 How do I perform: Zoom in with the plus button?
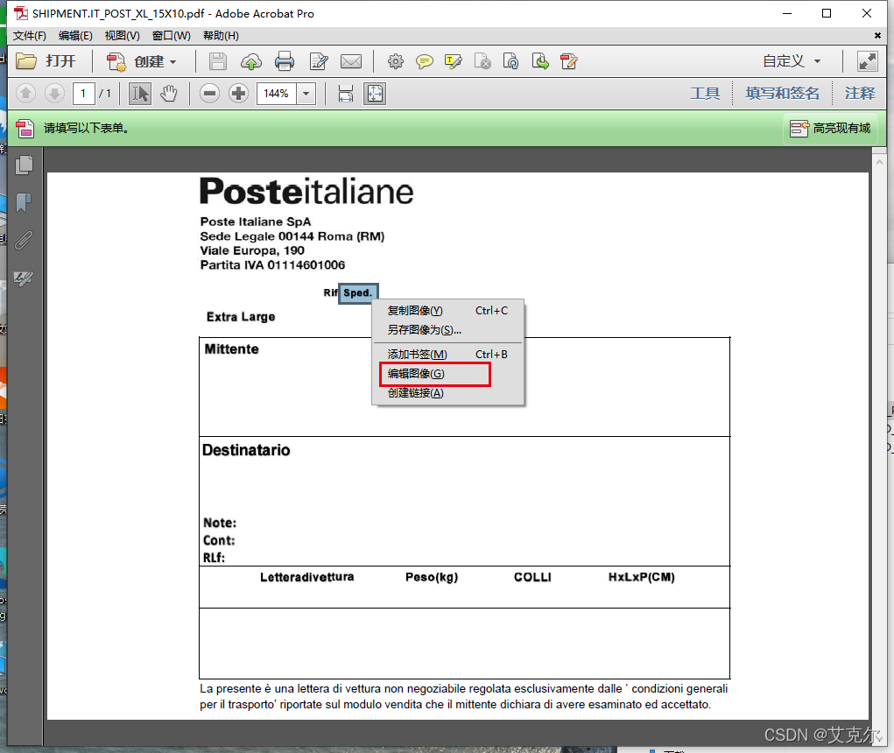(238, 94)
